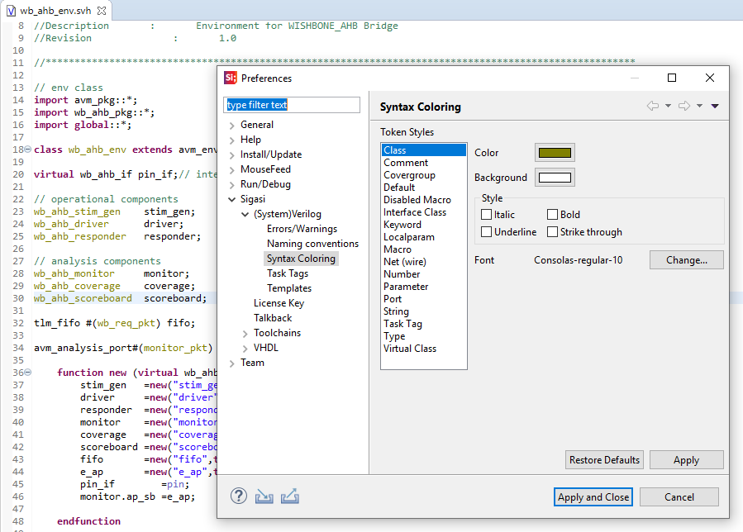This screenshot has height=532, width=743.
Task: Go forward with the right arrow icon
Action: 684,106
